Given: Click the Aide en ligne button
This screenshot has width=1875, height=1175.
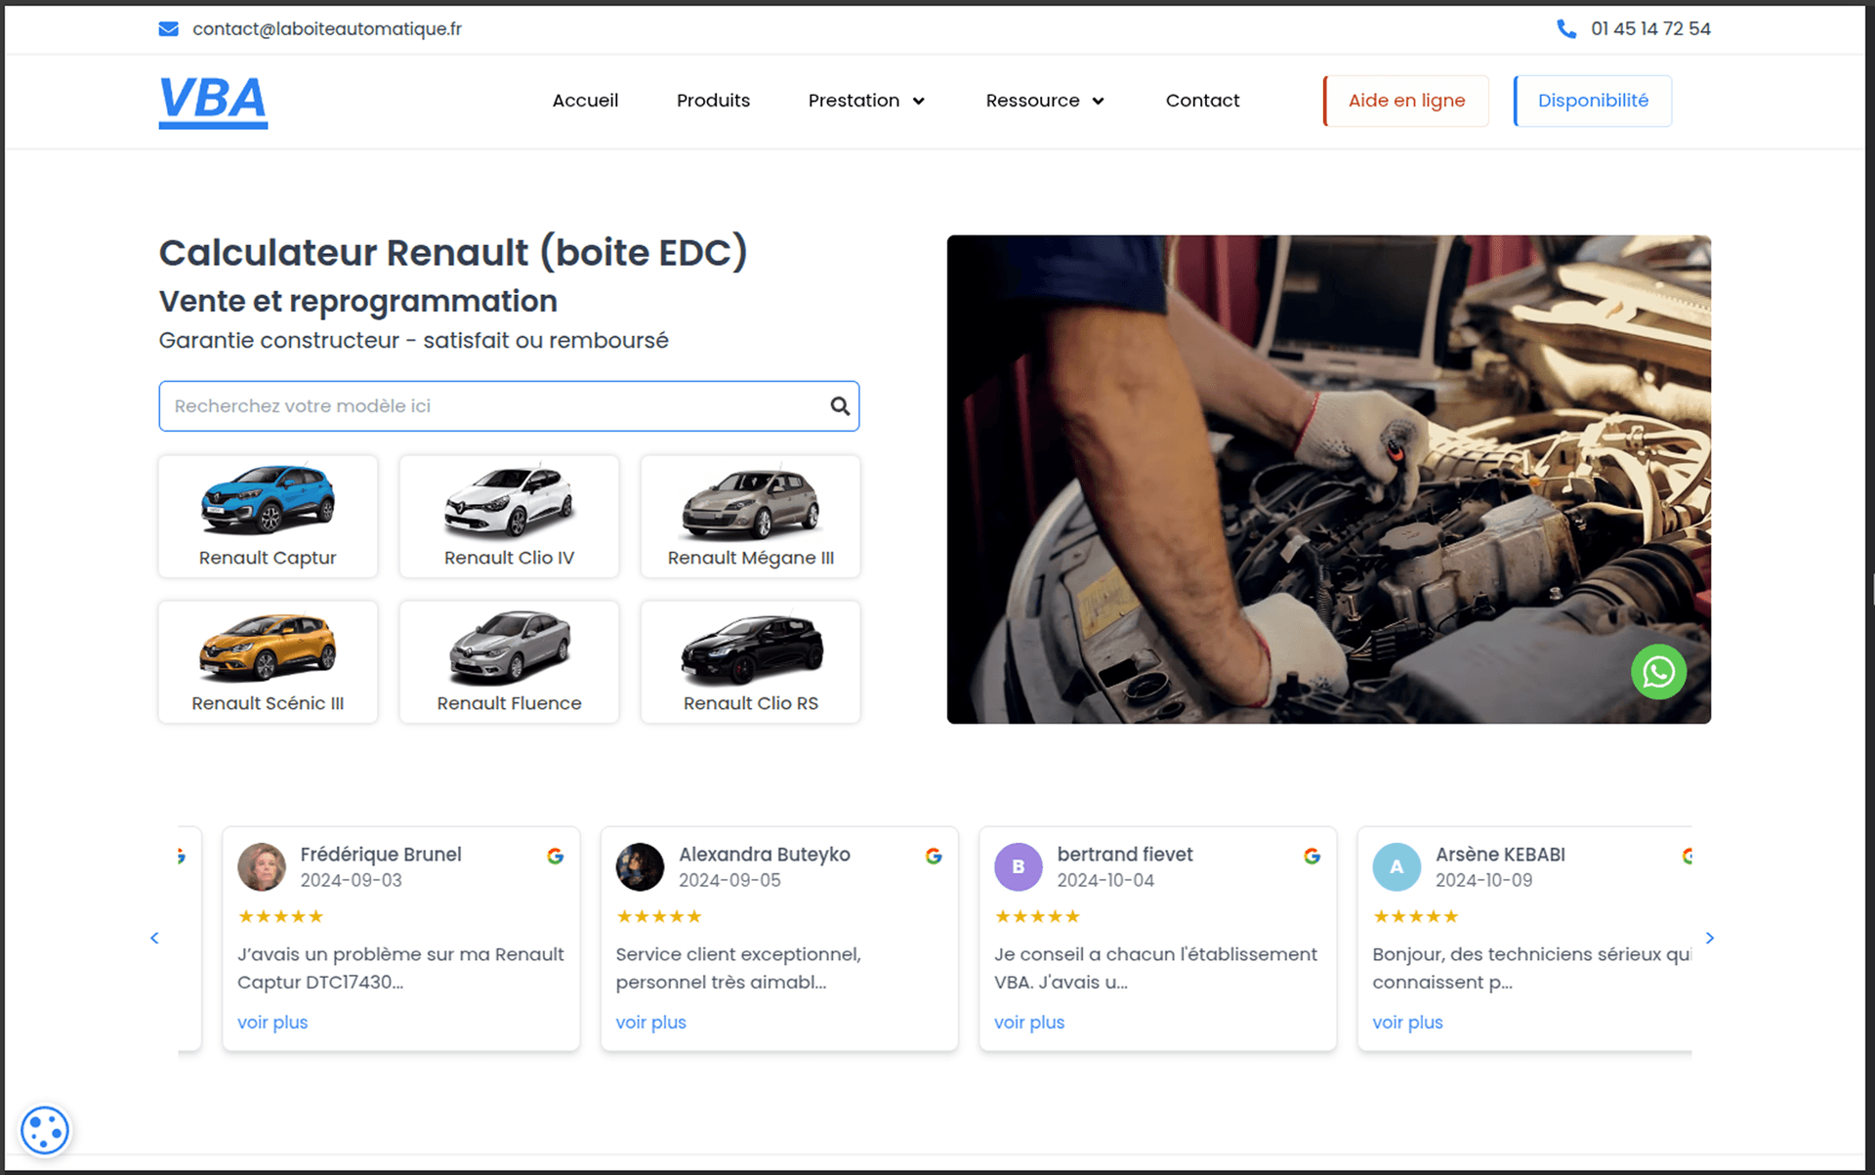Looking at the screenshot, I should [x=1404, y=101].
